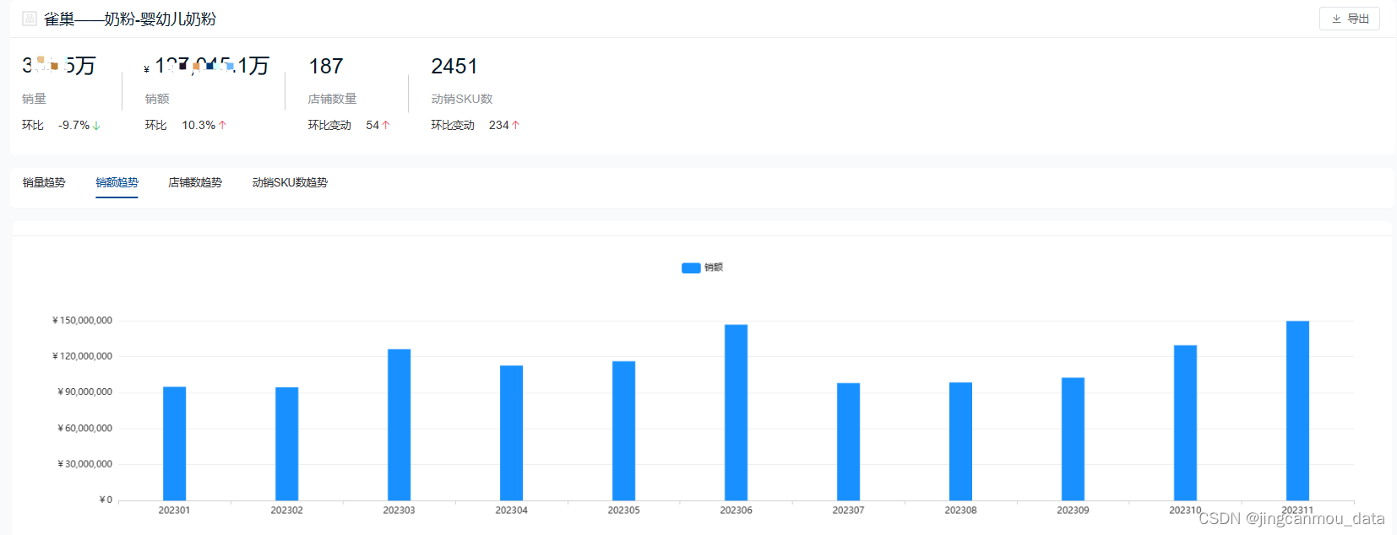Click the brand icon beside 雀巢 title

point(30,19)
